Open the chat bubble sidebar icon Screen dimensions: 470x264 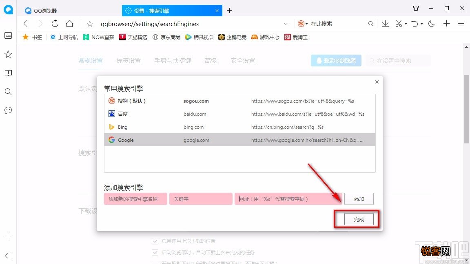pos(8,110)
